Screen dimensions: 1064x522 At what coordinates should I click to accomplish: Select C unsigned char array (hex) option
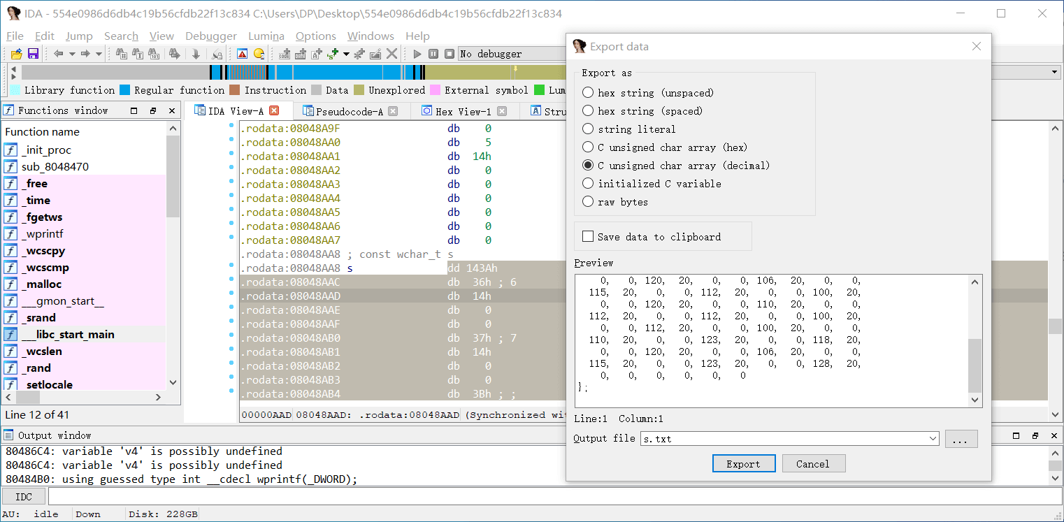(x=588, y=147)
